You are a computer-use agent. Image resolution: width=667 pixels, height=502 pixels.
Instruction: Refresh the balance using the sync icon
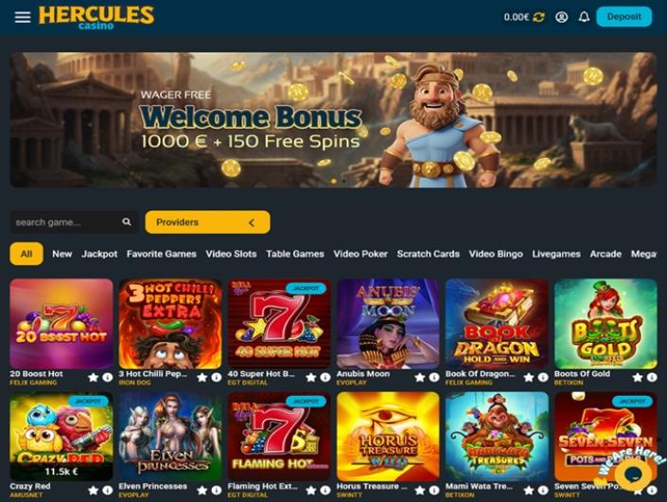point(539,17)
